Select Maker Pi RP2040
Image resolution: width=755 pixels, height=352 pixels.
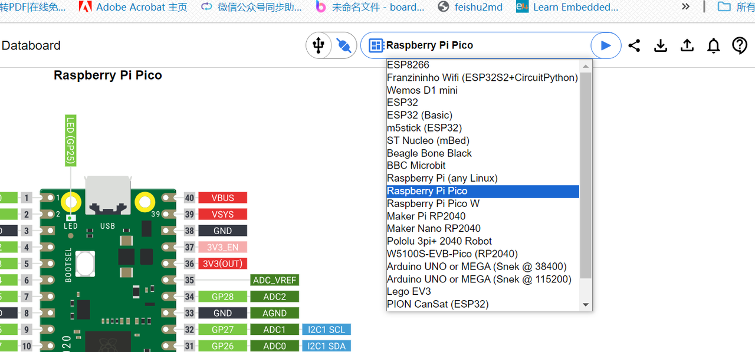(482, 216)
